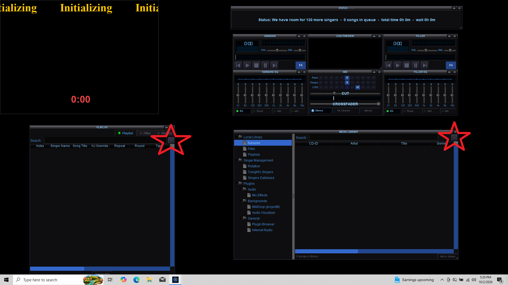This screenshot has height=285, width=508.
Task: Click Add in Karaoke EQ panel
Action: [280, 111]
